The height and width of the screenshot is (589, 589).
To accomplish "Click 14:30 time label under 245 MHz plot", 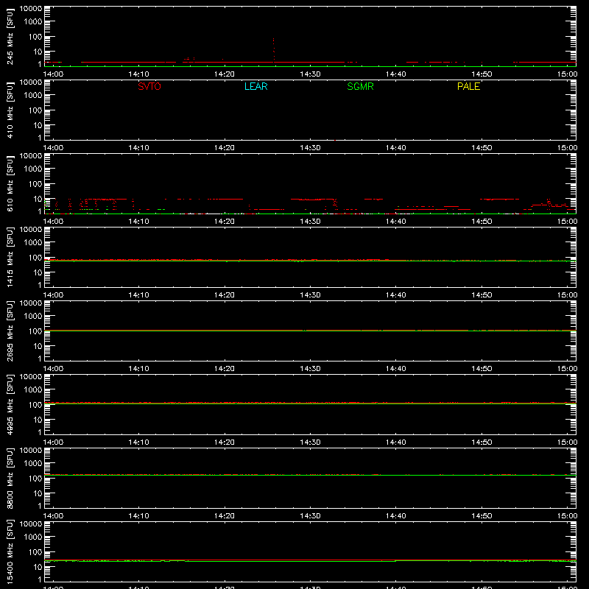I will click(x=310, y=74).
